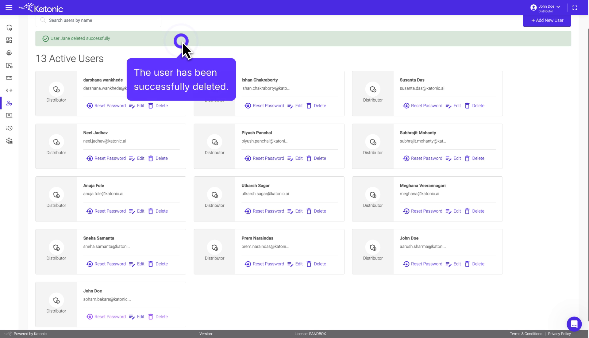Click the media deployment settings sidebar icon
The height and width of the screenshot is (338, 589).
coord(10,66)
